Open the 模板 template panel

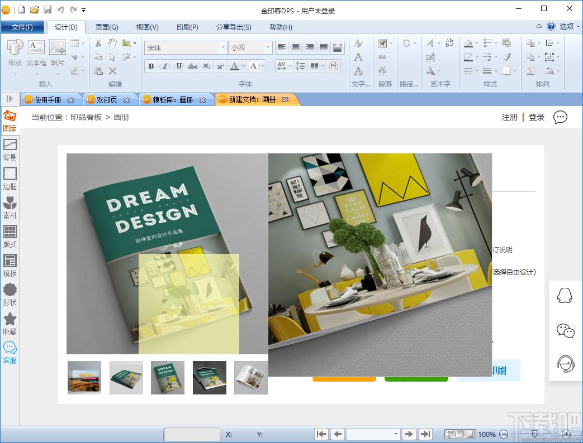(10, 266)
